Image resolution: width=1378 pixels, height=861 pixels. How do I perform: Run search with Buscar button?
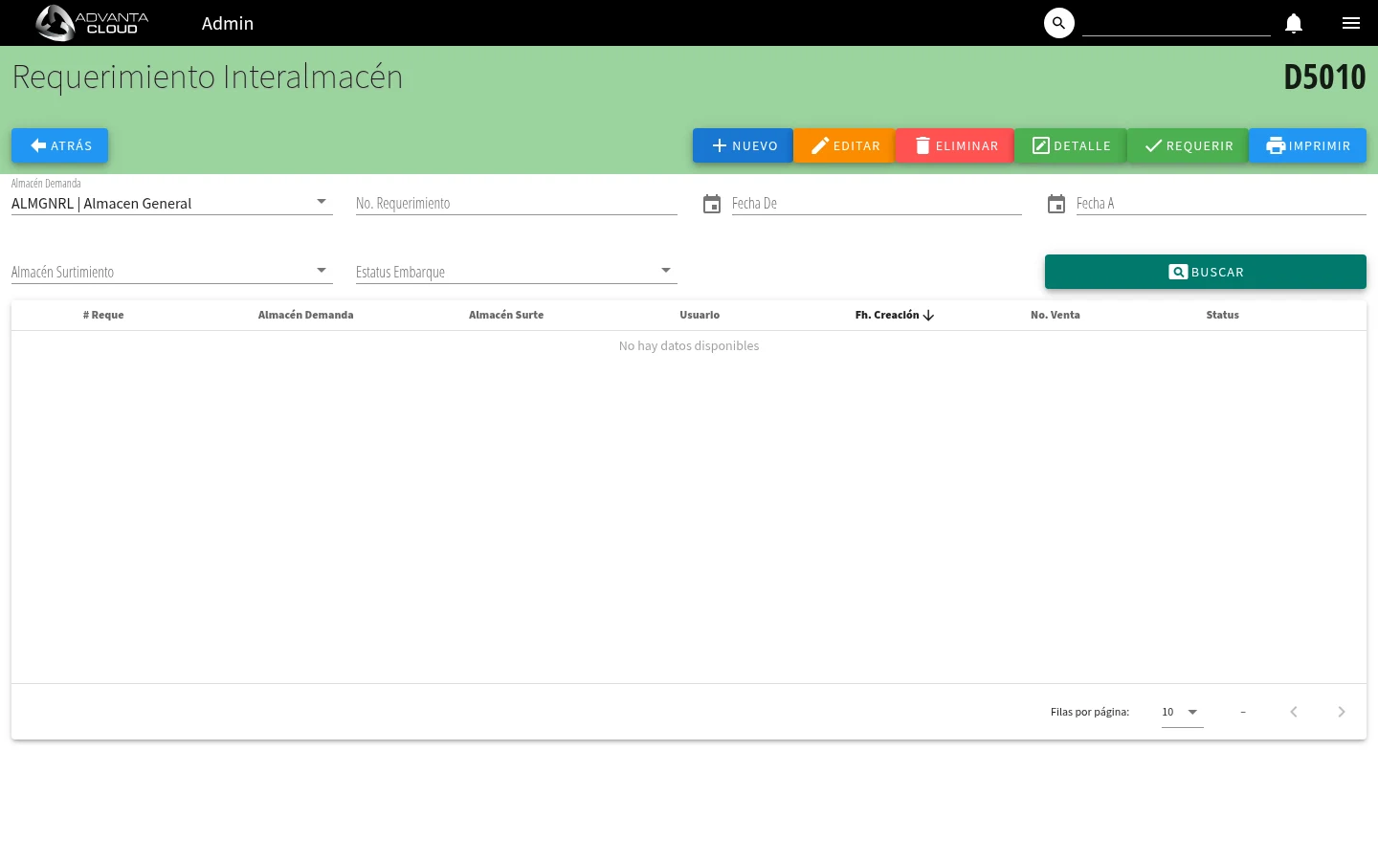[x=1206, y=272]
